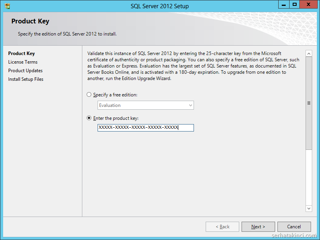The height and width of the screenshot is (240, 320).
Task: Close the SQL Server 2012 Setup window
Action: (309, 5)
